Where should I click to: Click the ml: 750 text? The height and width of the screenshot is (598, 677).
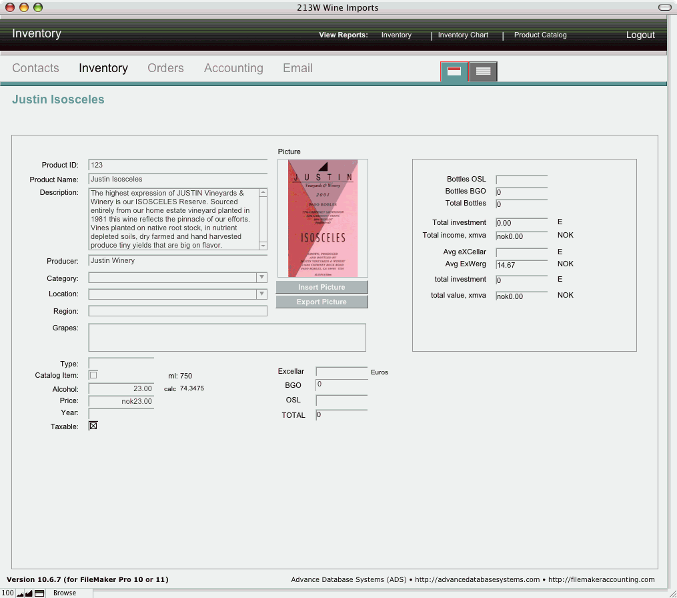180,376
